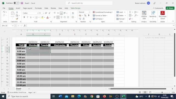Open the Monday column filter dropdown
Image resolution: width=176 pixels, height=99 pixels.
[38, 45]
